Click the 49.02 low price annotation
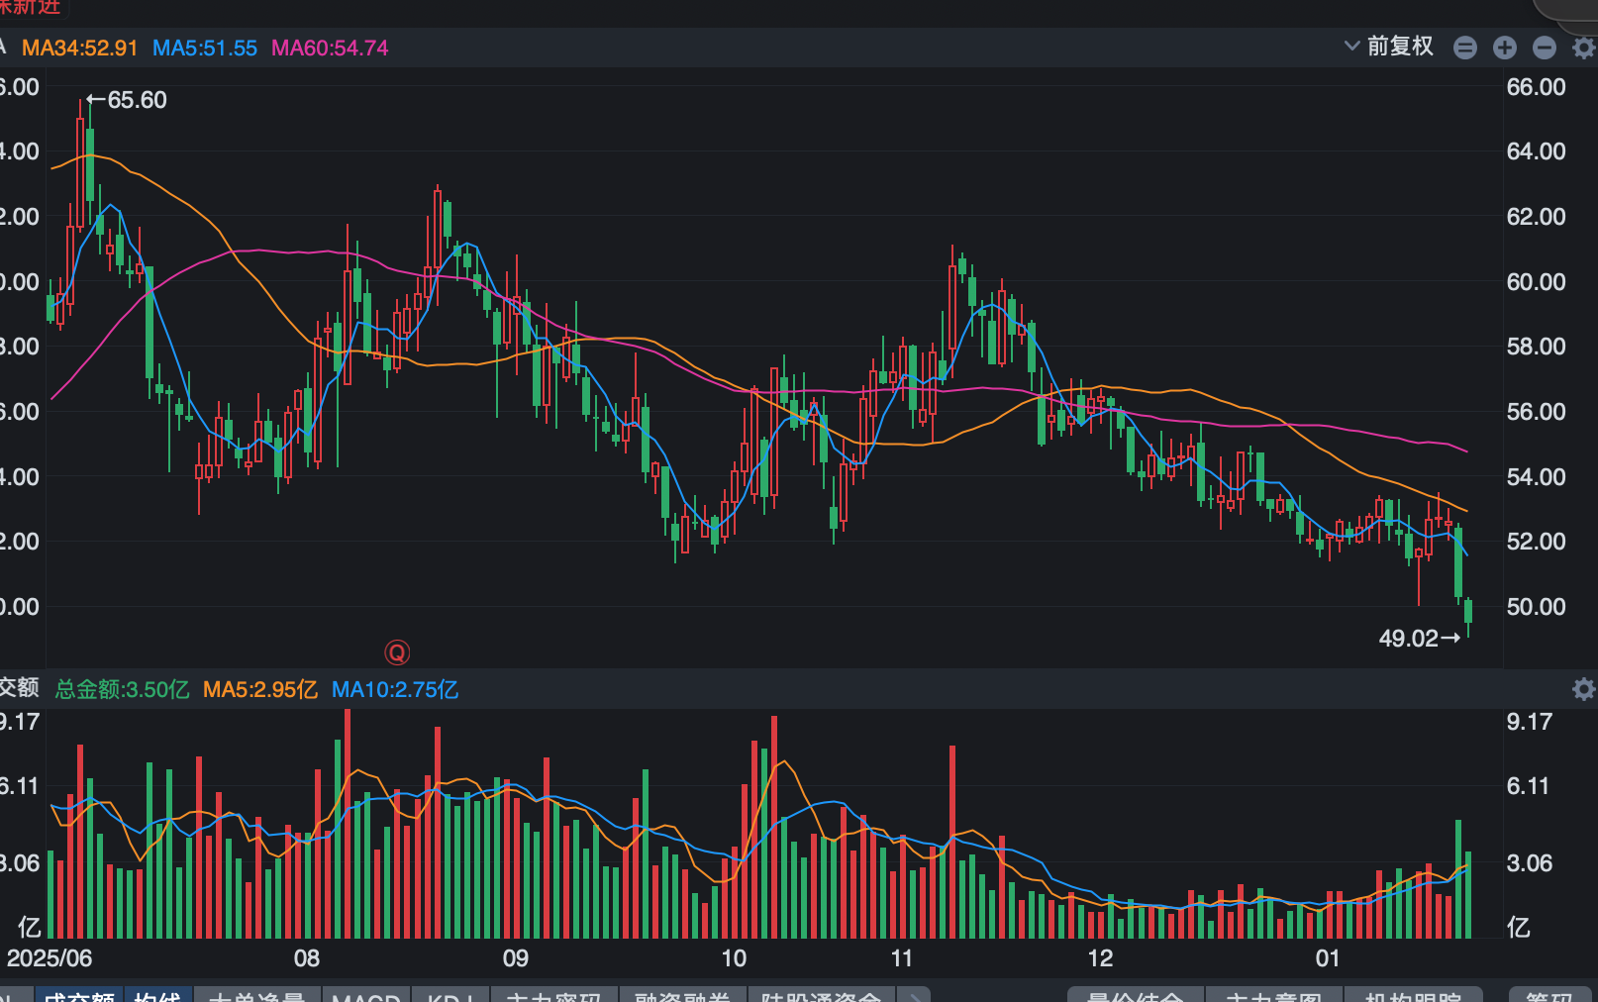This screenshot has height=1002, width=1598. point(1418,639)
